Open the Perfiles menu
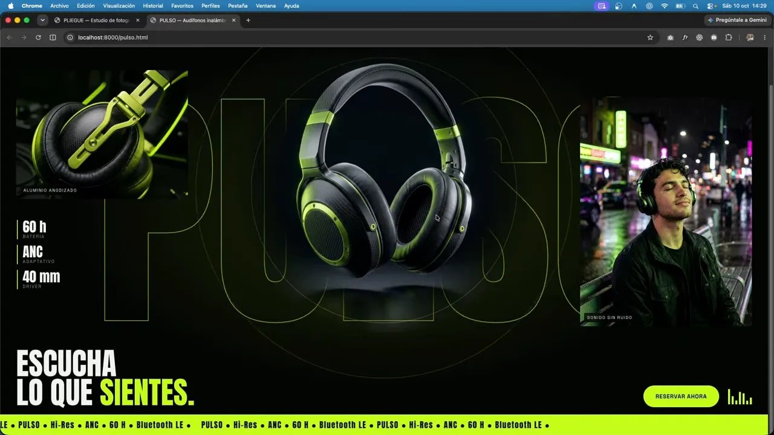 pyautogui.click(x=211, y=6)
